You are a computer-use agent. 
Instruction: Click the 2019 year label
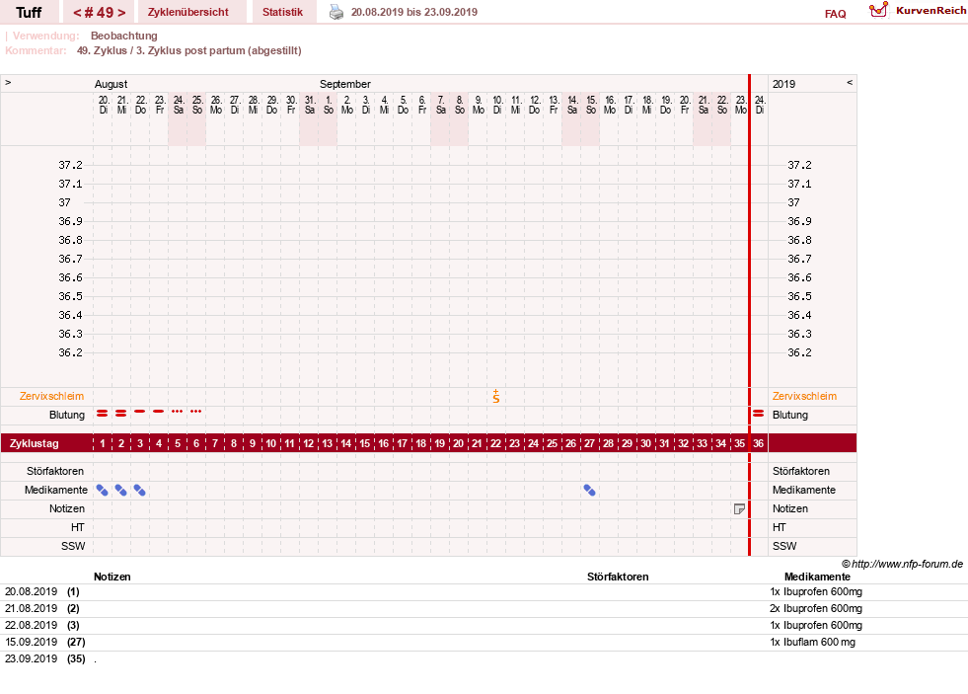click(784, 84)
